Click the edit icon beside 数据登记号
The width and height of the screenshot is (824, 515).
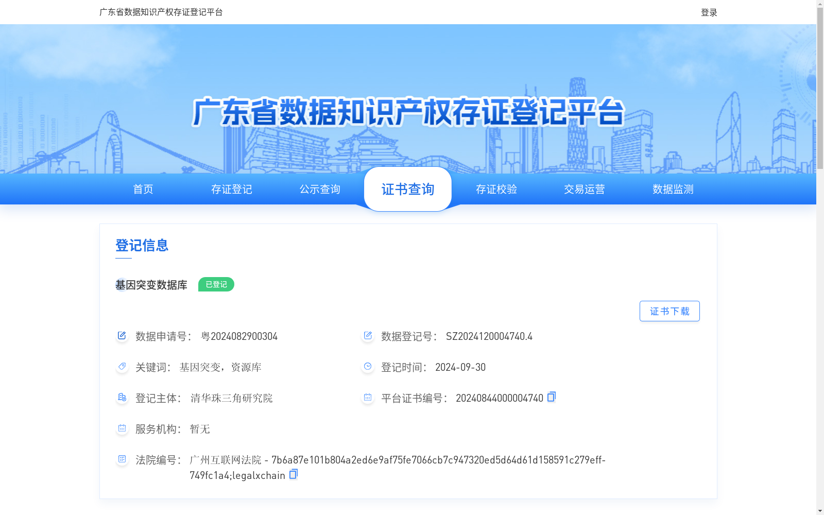[368, 336]
